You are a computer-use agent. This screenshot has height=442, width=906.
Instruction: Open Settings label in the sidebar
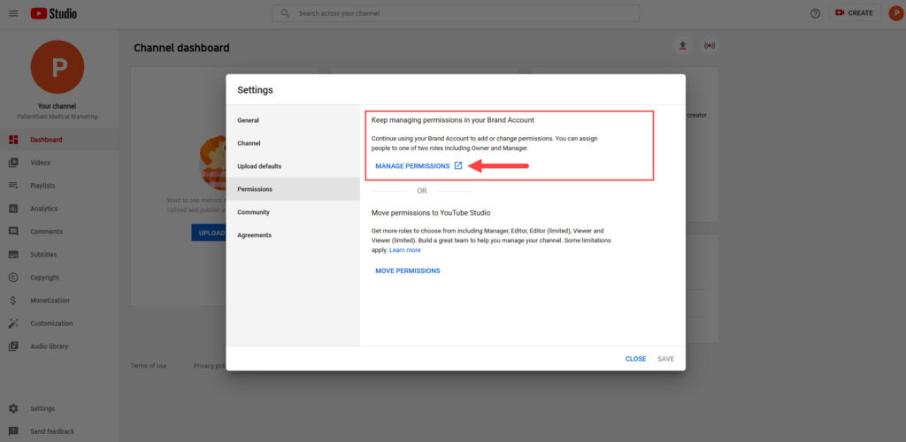(x=42, y=408)
